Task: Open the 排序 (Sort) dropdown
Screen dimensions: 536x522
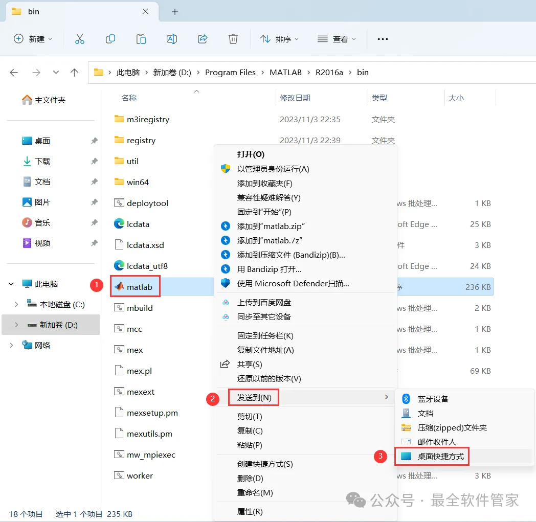Action: [279, 39]
